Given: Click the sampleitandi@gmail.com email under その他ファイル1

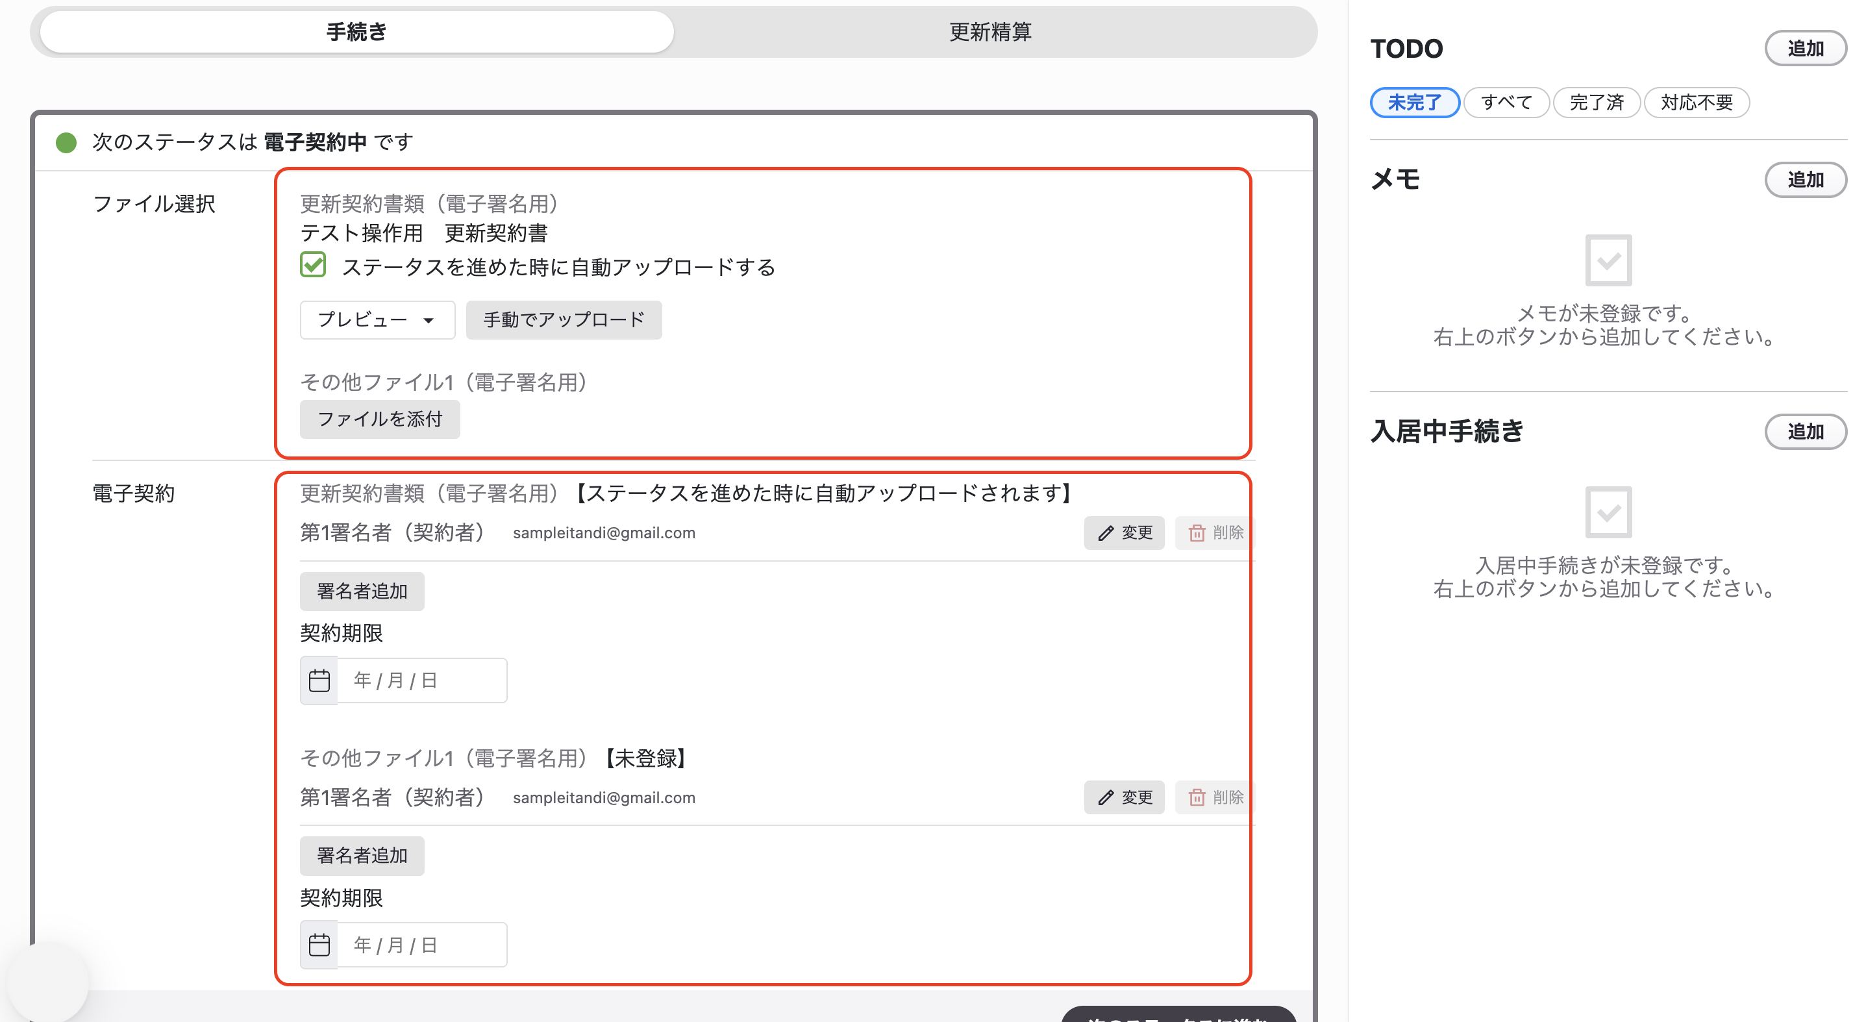Looking at the screenshot, I should pos(604,797).
